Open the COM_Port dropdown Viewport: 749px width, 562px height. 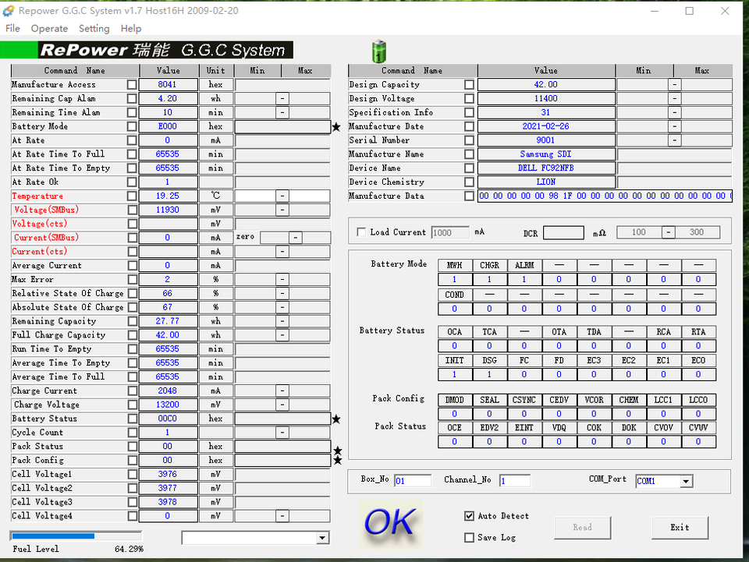click(x=686, y=482)
